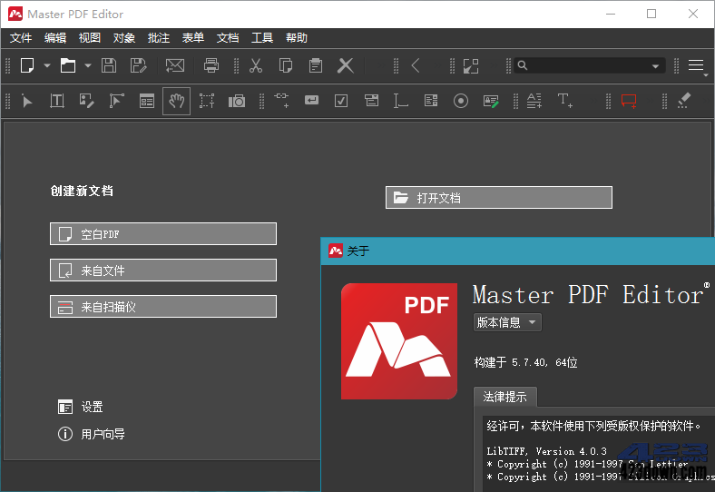Click the 来自文件 button
Screen dimensions: 715x492
[x=163, y=271]
